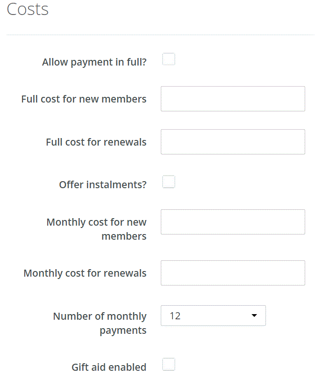Click the "Monthly cost for new members" label
This screenshot has width=315, height=382.
[x=96, y=229]
